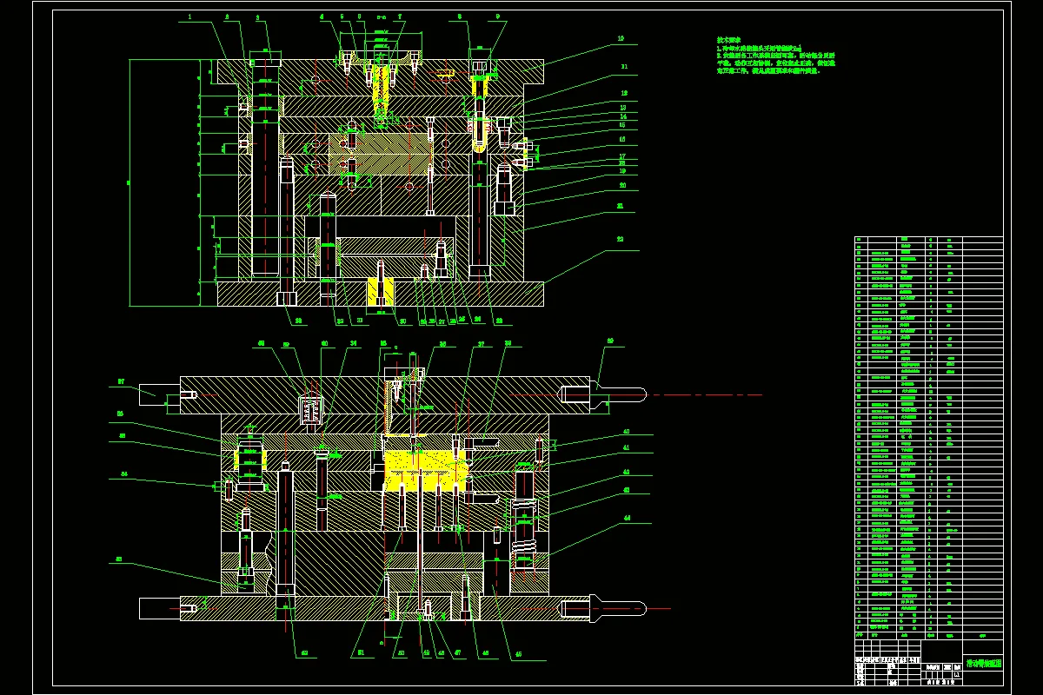Screen dimensions: 1043x695
Task: Select part callout 47
Action: click(458, 653)
